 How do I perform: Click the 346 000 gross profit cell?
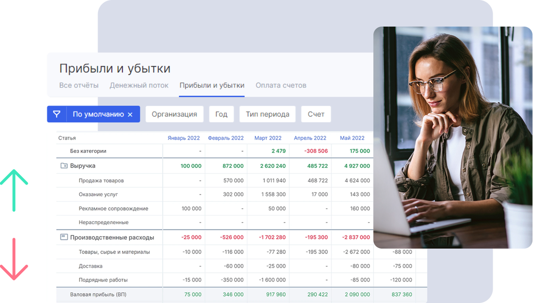click(x=233, y=295)
